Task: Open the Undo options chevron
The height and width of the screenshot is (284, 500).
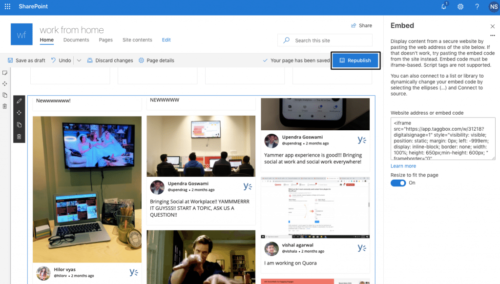Action: 78,60
